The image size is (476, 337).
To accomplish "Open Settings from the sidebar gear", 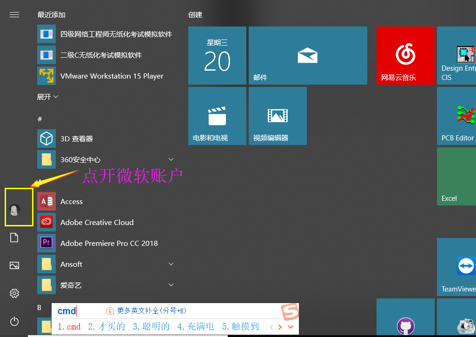I will tap(14, 293).
